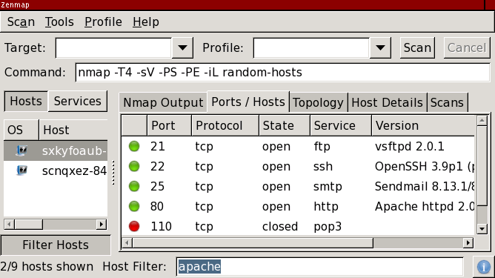The image size is (495, 278).
Task: Click the 'closed' state cell for port 110
Action: pyautogui.click(x=280, y=226)
